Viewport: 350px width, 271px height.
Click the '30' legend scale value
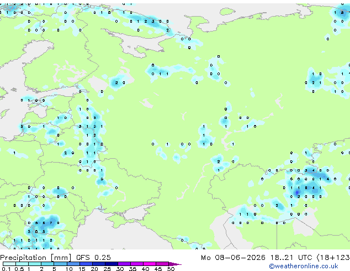coord(120,269)
